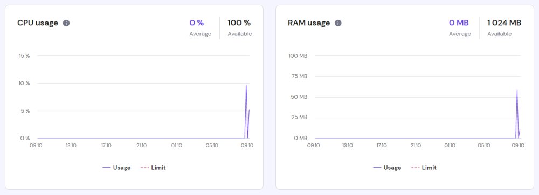Image resolution: width=539 pixels, height=195 pixels.
Task: Click the 21:10 time label in CPU chart
Action: click(141, 145)
